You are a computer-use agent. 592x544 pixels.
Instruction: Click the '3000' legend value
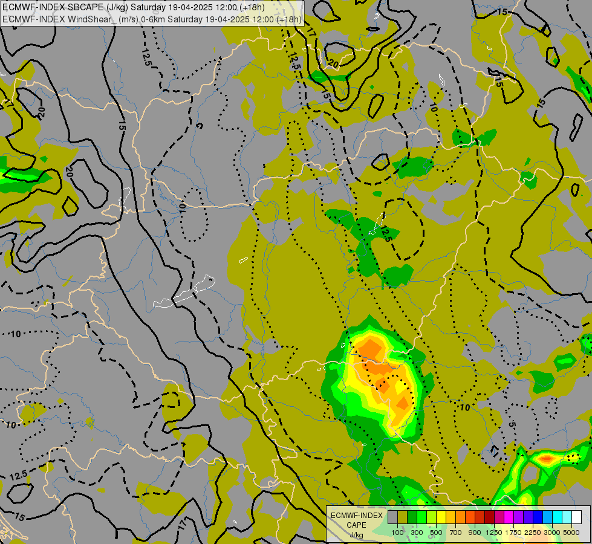(x=551, y=533)
